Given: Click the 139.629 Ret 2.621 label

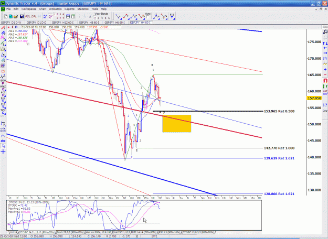Looking at the screenshot, I should [x=279, y=158].
